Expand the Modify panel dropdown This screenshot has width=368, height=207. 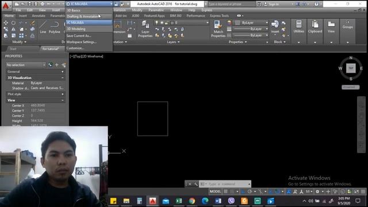(x=19, y=42)
